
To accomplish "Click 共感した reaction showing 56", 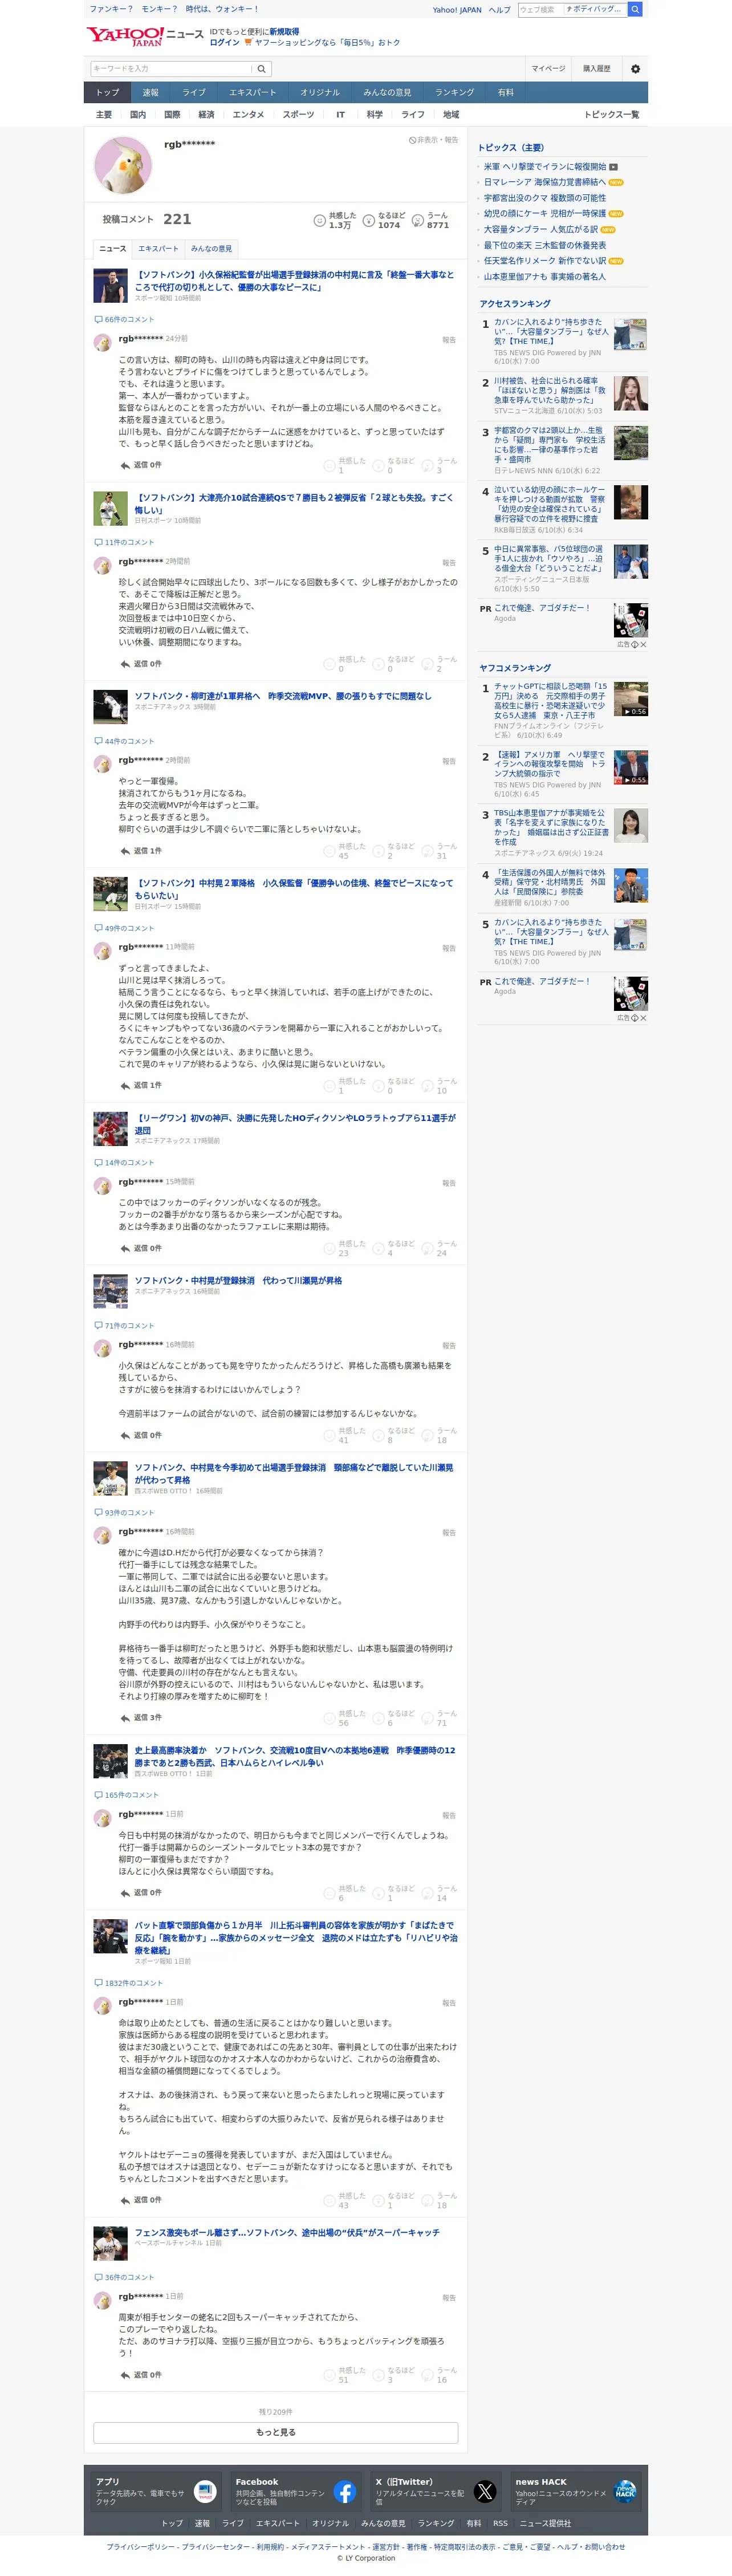I will click(x=345, y=1718).
